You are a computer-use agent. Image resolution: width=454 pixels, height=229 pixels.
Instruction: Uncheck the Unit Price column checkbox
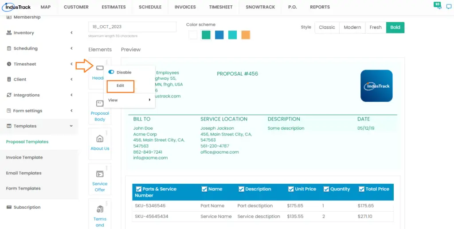point(291,189)
